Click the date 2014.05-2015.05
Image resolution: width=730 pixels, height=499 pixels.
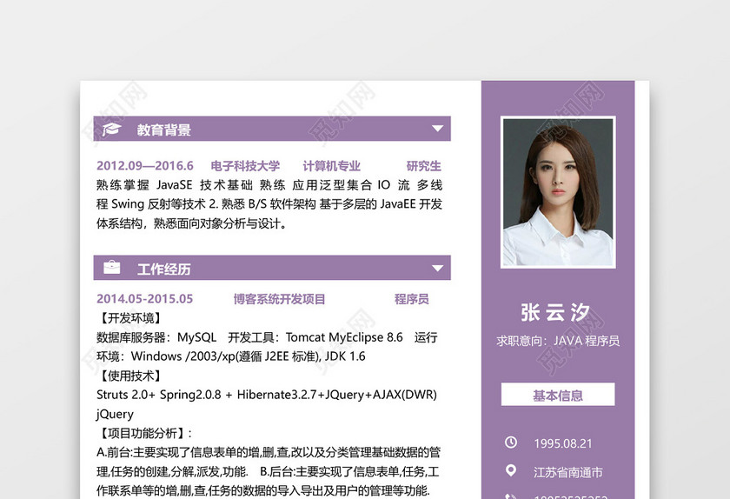145,299
